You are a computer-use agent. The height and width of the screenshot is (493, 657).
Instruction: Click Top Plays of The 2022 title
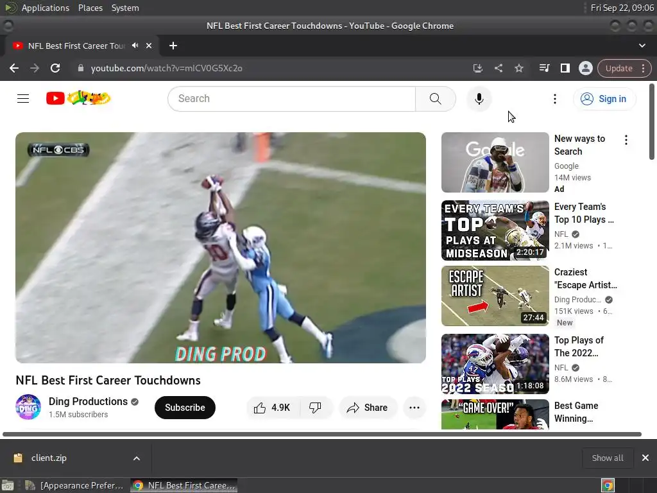[579, 346]
